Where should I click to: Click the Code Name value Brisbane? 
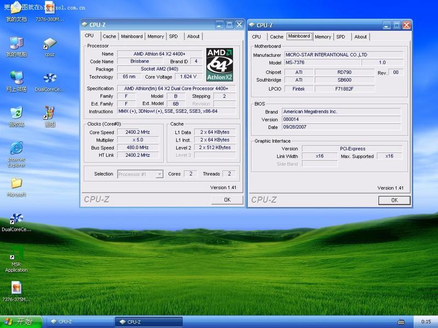pos(140,61)
